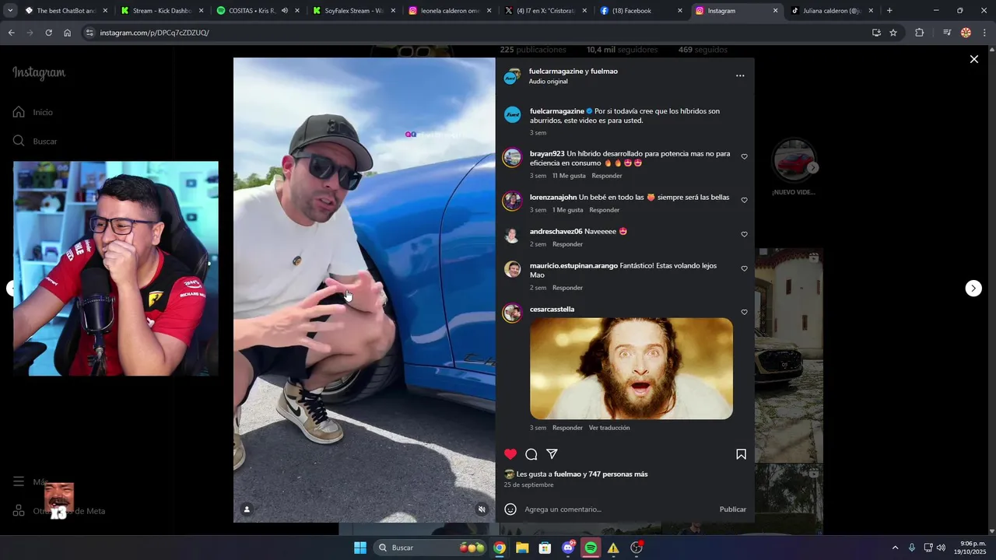Switch to the (18) Facebook tab

point(643,11)
